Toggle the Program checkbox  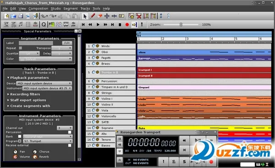click(20, 141)
